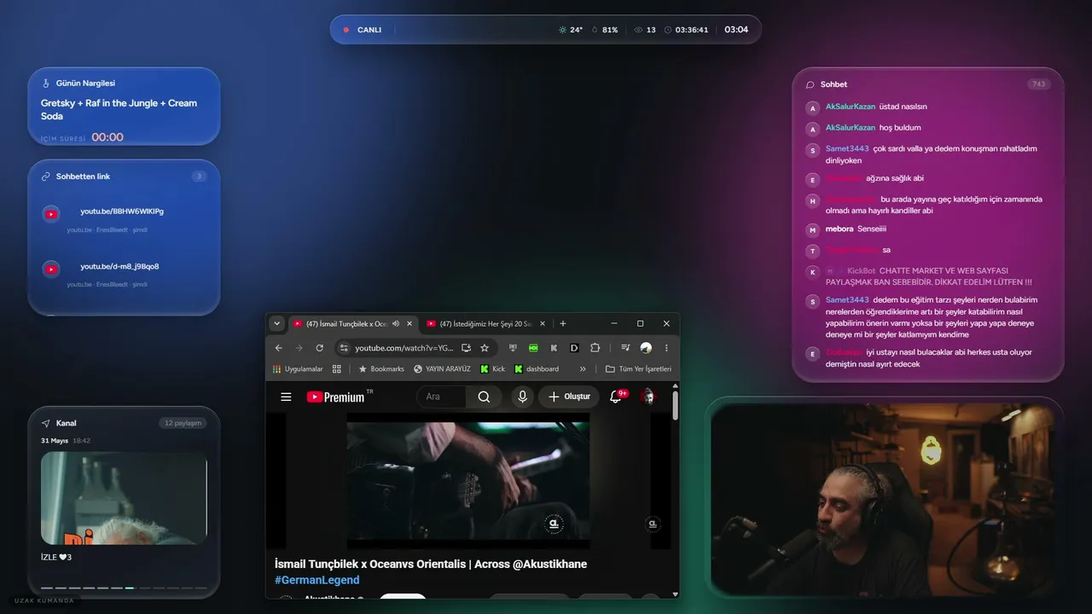
Task: Click the 24° temperature indicator
Action: pyautogui.click(x=571, y=30)
